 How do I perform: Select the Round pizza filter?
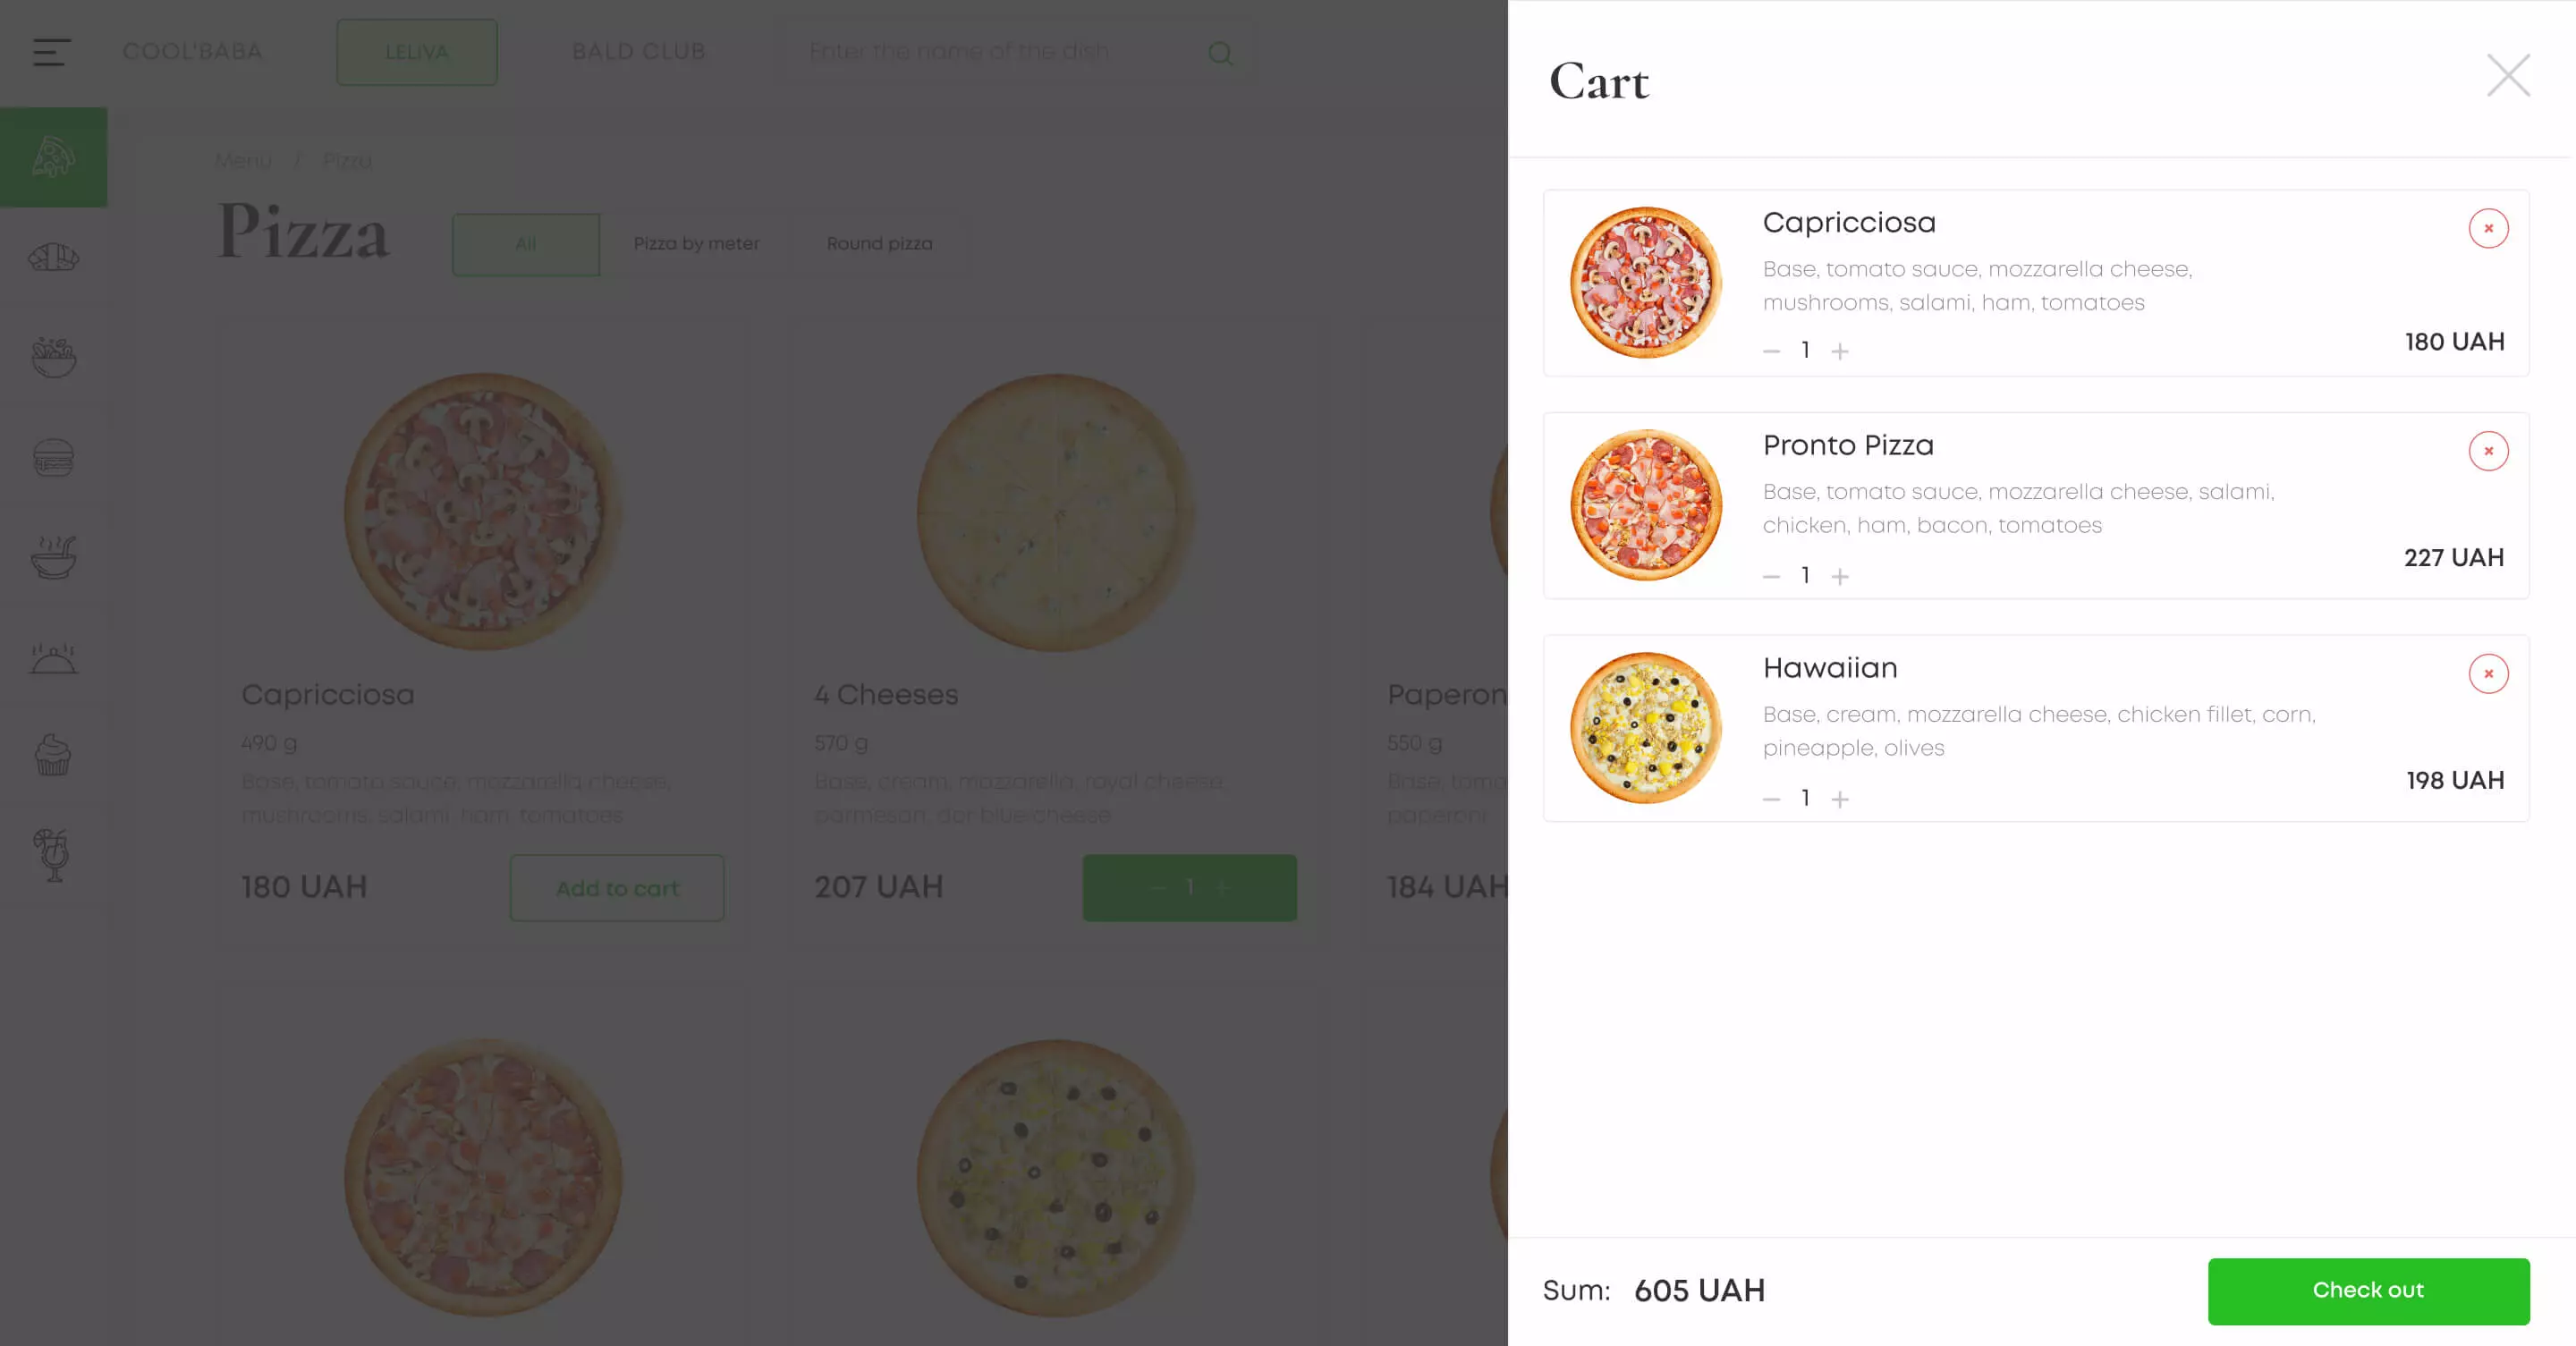click(879, 244)
